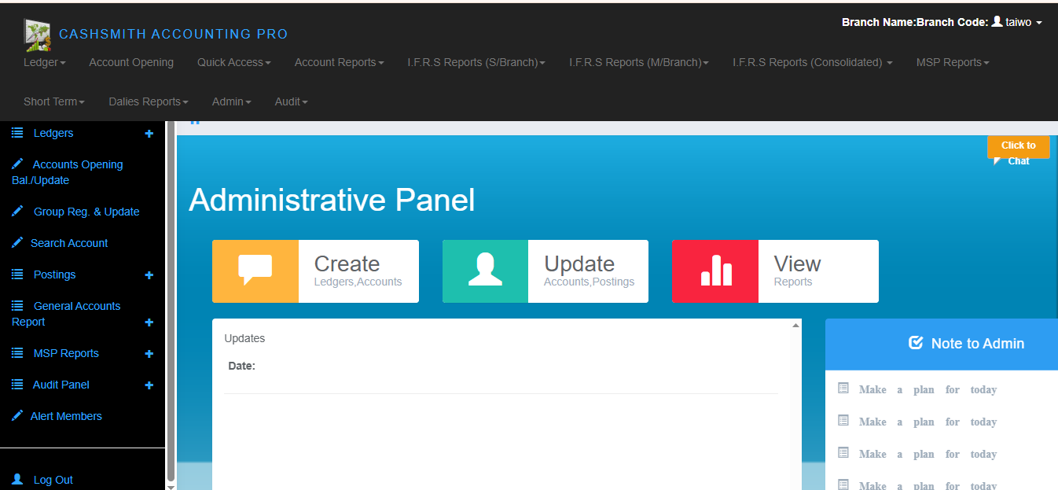The image size is (1058, 490).
Task: Click the teal Update person icon
Action: 485,271
